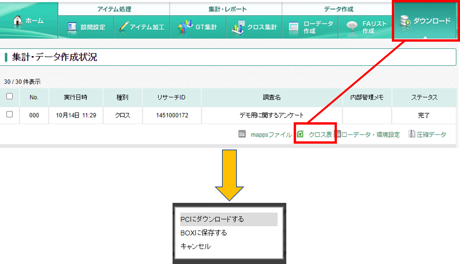Open the クロス集計 menu item
Screen dimensions: 460x264
[254, 27]
